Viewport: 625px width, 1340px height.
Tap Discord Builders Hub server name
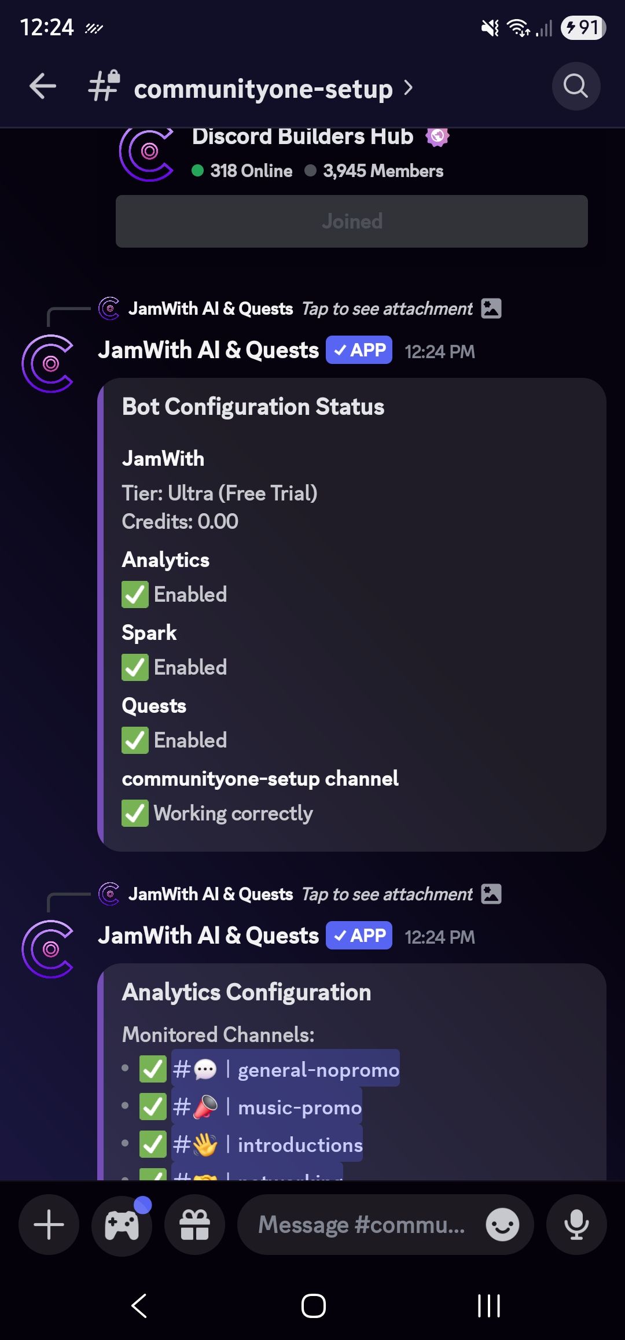coord(302,137)
